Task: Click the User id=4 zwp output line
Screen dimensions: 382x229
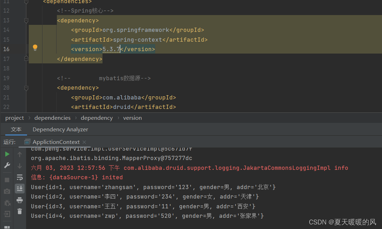Action: pyautogui.click(x=147, y=216)
